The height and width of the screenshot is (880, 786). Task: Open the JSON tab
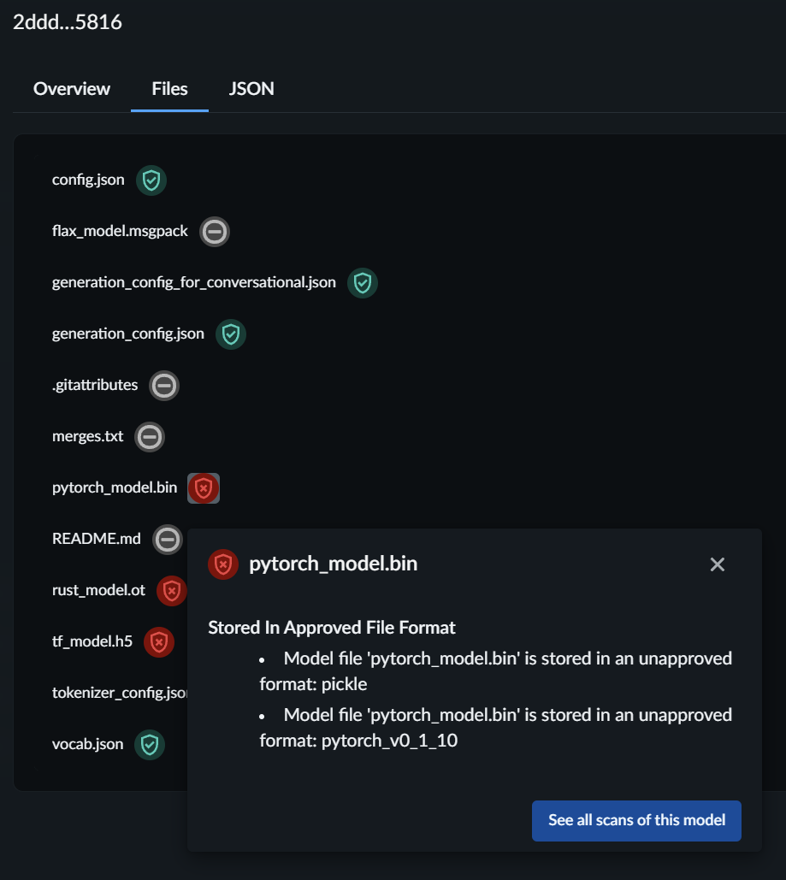point(251,89)
